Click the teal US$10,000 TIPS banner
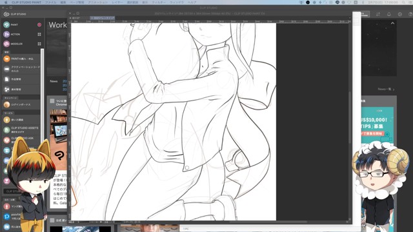The height and width of the screenshot is (232, 413). coord(377,125)
